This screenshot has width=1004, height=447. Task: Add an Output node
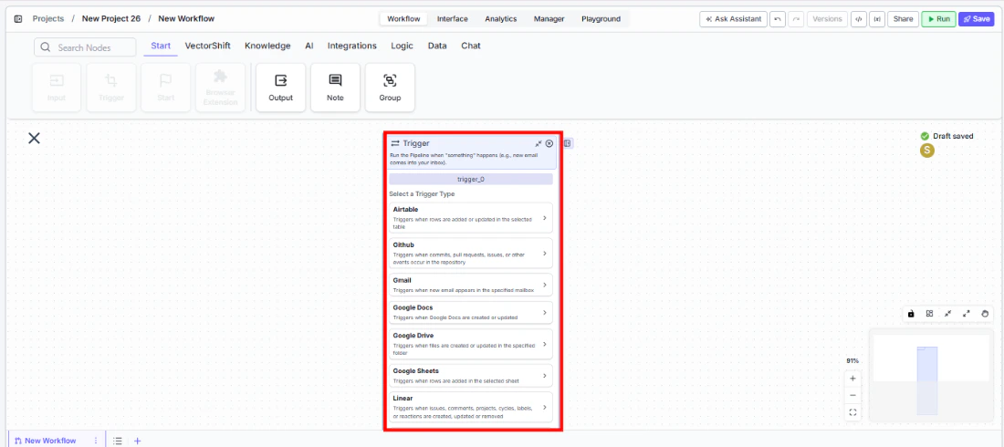[280, 87]
